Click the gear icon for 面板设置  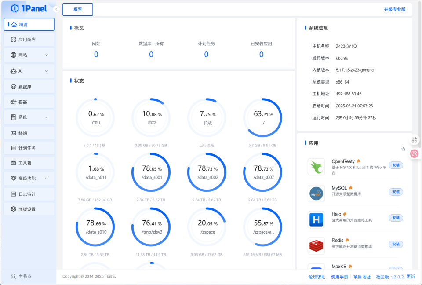pos(14,209)
